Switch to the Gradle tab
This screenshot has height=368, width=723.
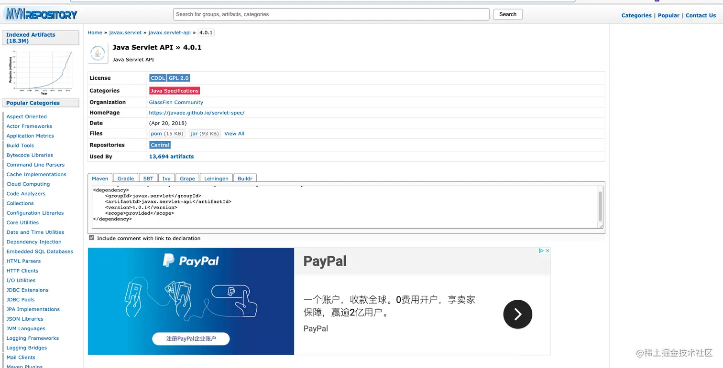pyautogui.click(x=126, y=178)
